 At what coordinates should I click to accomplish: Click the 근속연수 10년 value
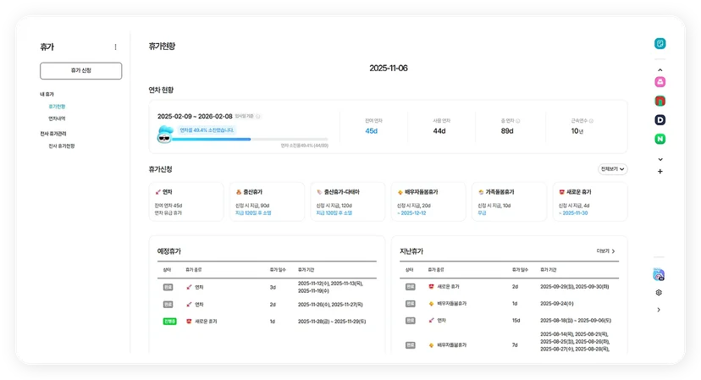[577, 131]
